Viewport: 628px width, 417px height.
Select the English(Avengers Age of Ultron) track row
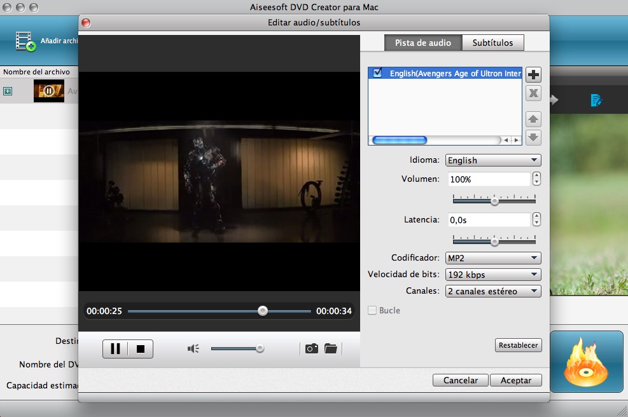pyautogui.click(x=445, y=73)
